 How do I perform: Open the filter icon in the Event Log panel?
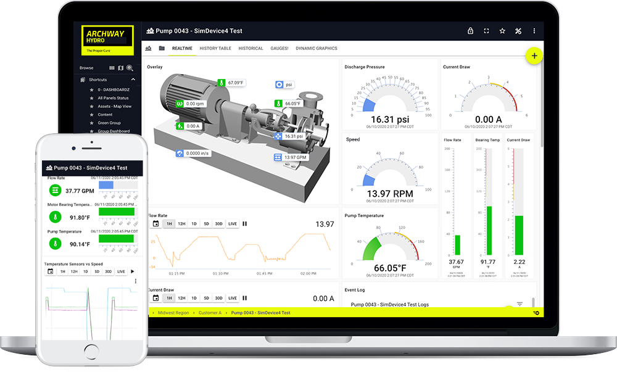tap(520, 302)
